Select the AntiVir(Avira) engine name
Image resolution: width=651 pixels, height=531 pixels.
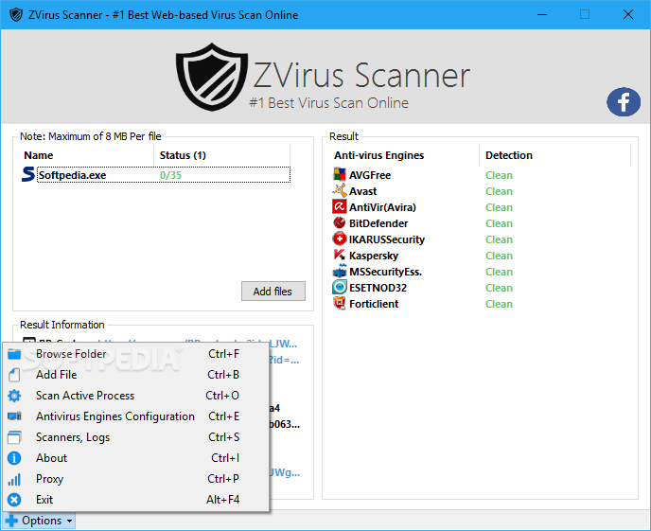(x=382, y=207)
